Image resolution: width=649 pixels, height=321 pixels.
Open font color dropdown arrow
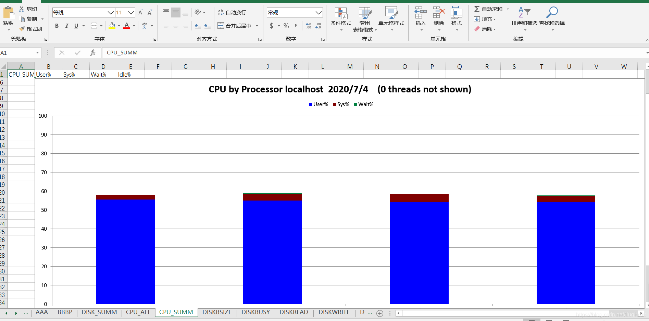134,26
